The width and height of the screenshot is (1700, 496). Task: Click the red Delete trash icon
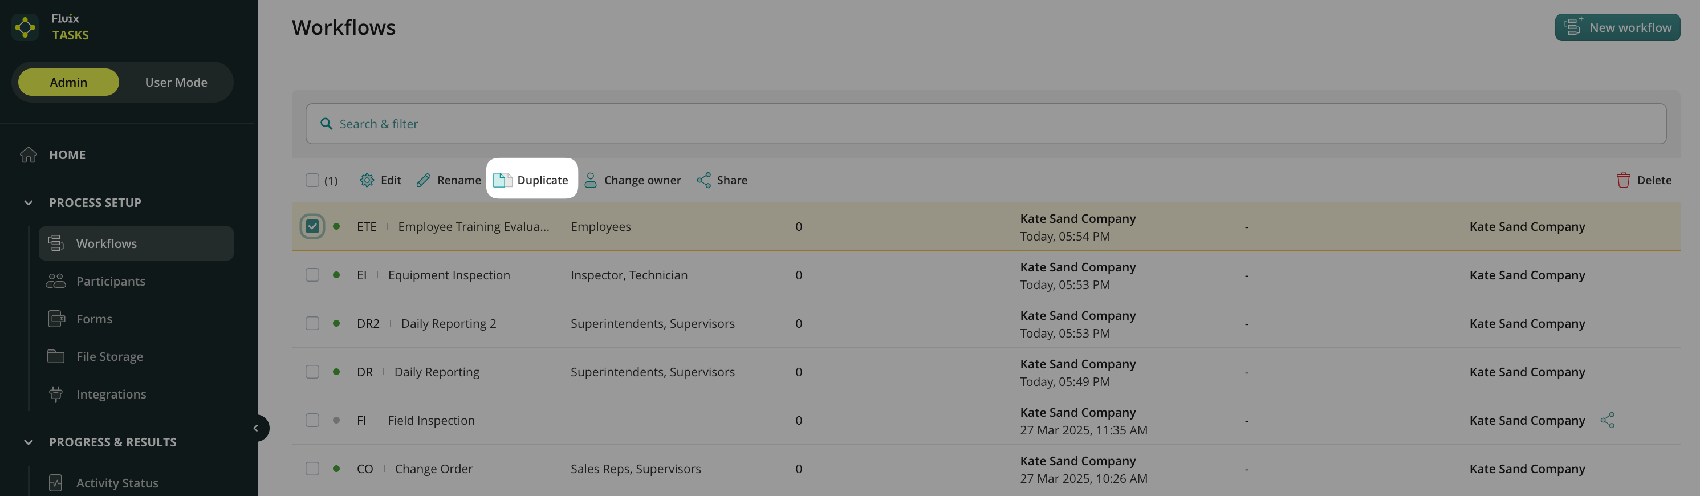[1623, 180]
